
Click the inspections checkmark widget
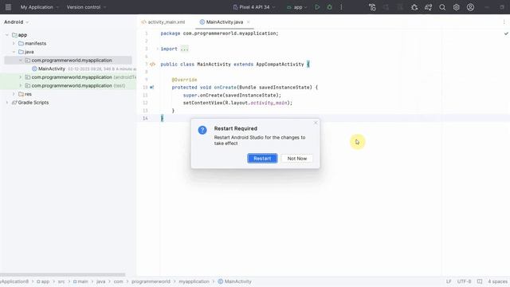pos(506,33)
